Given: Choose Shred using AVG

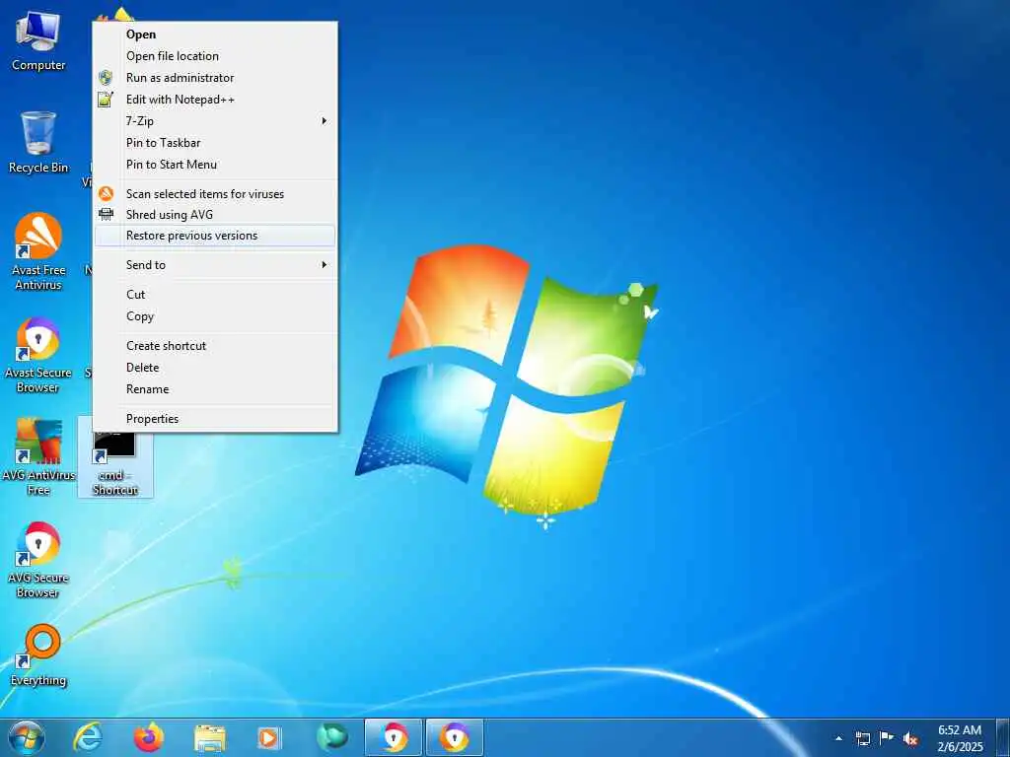Looking at the screenshot, I should [x=215, y=214].
